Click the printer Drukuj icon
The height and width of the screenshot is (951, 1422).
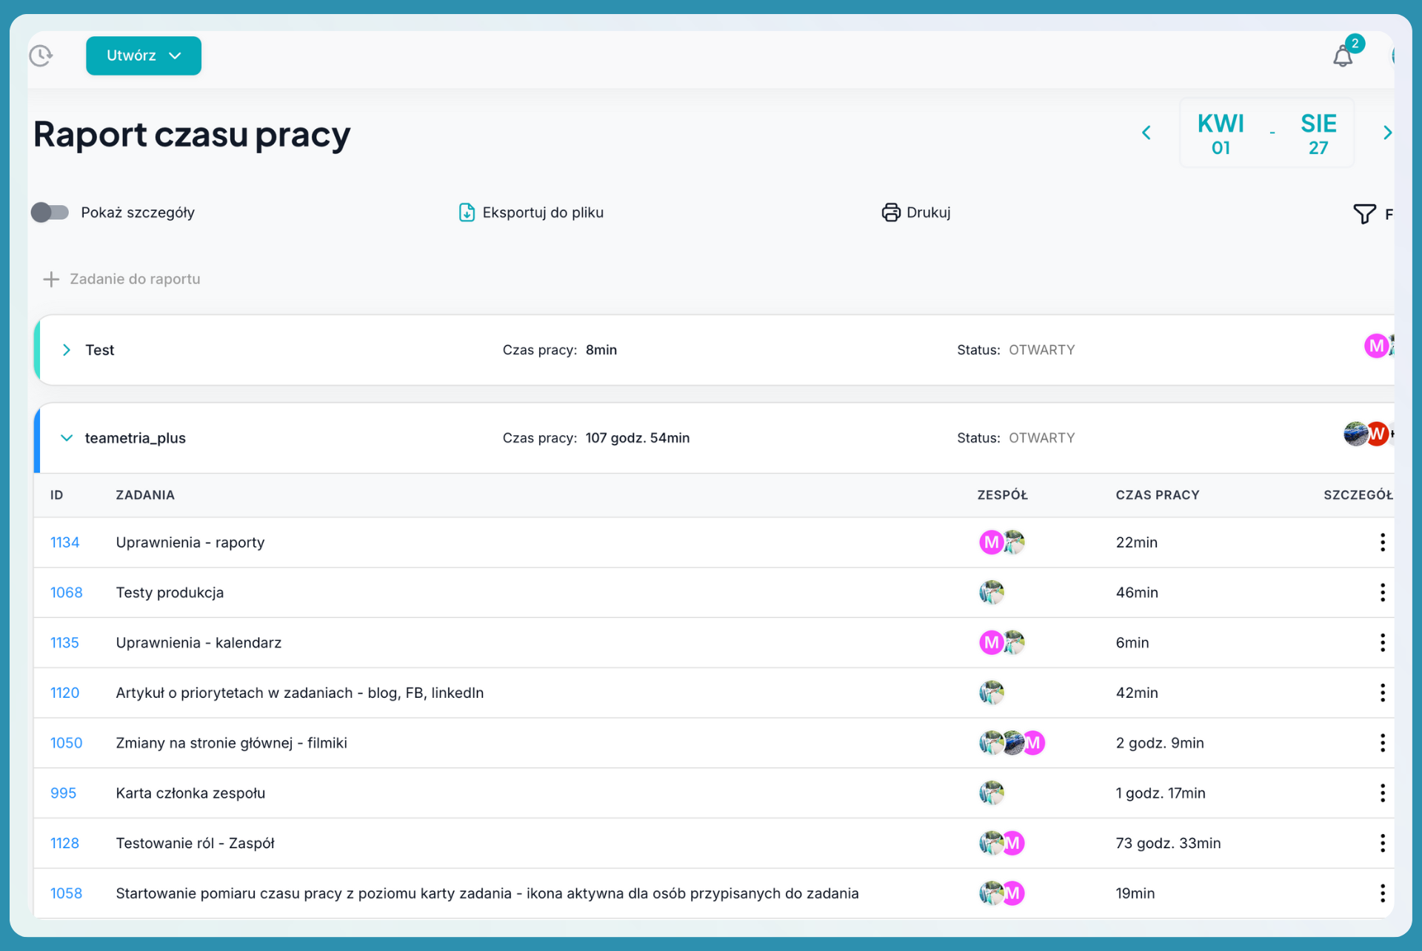(x=890, y=212)
